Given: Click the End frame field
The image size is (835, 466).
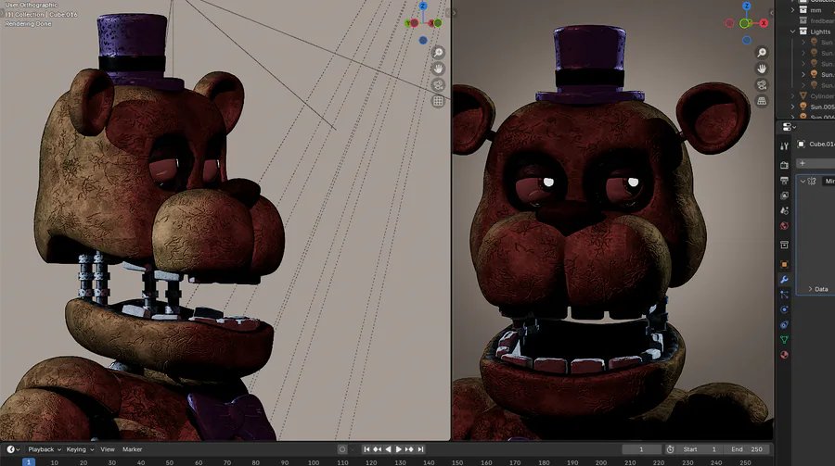Looking at the screenshot, I should 747,449.
